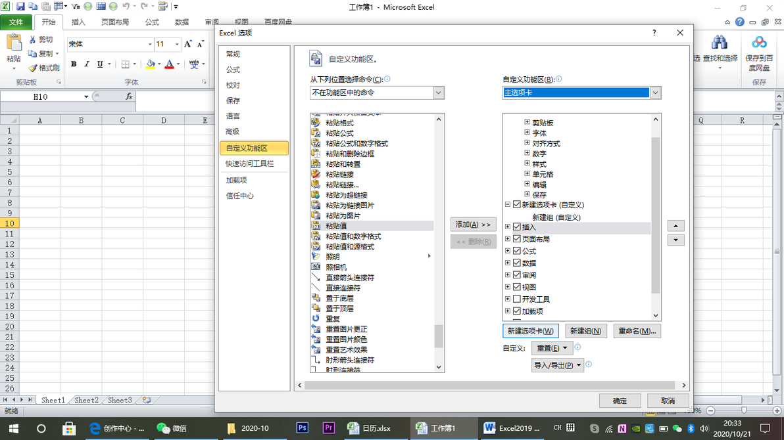Click the Save icon in quick access toolbar
Image resolution: width=784 pixels, height=440 pixels.
20,7
